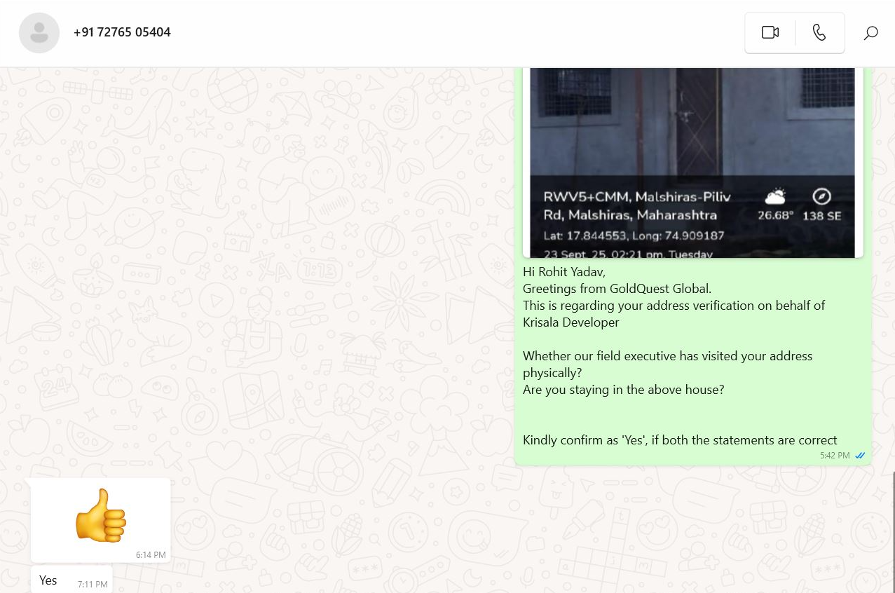
Task: Click 'Greetings from GoldQuest Global.' text
Action: pos(617,289)
